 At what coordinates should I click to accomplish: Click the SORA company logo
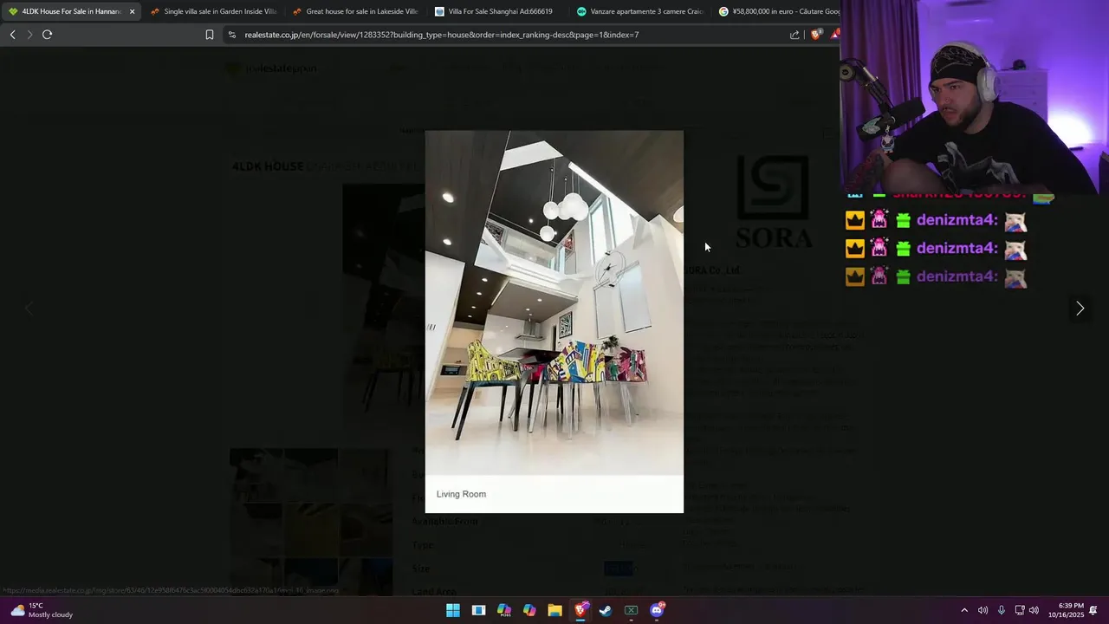774,201
